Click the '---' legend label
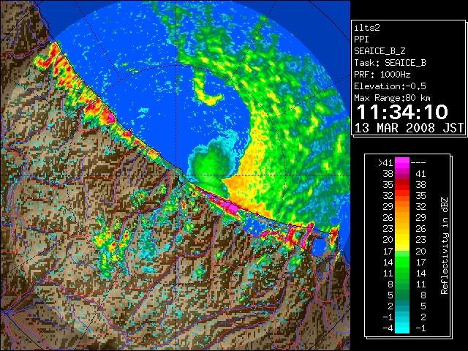468x351 pixels. (418, 162)
